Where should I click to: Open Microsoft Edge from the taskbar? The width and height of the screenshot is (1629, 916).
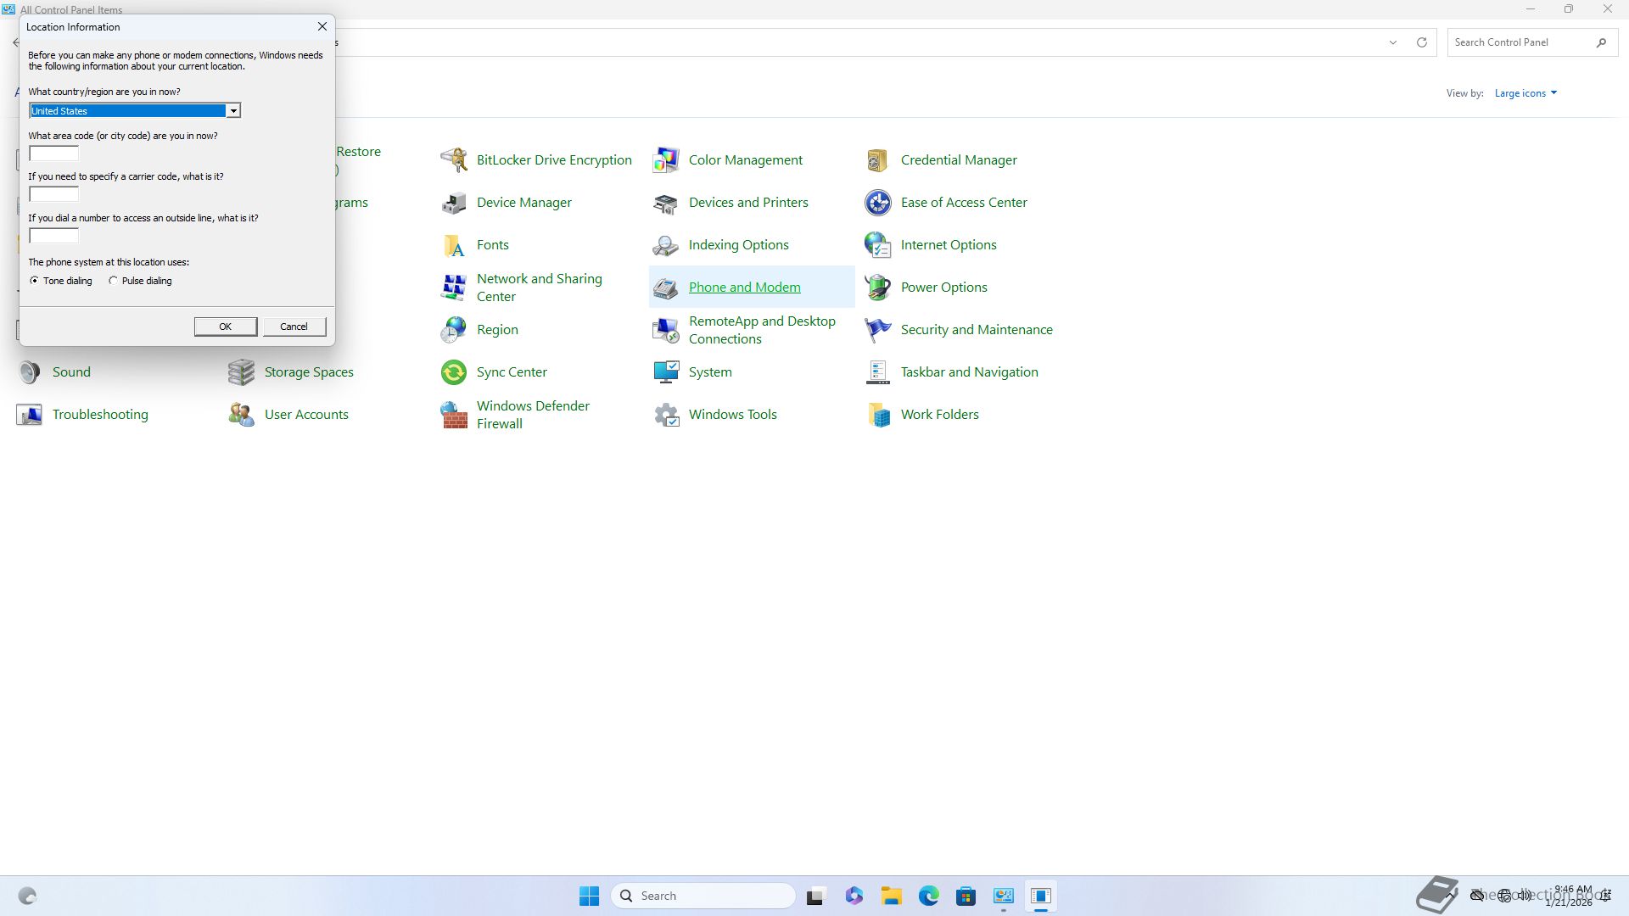928,896
